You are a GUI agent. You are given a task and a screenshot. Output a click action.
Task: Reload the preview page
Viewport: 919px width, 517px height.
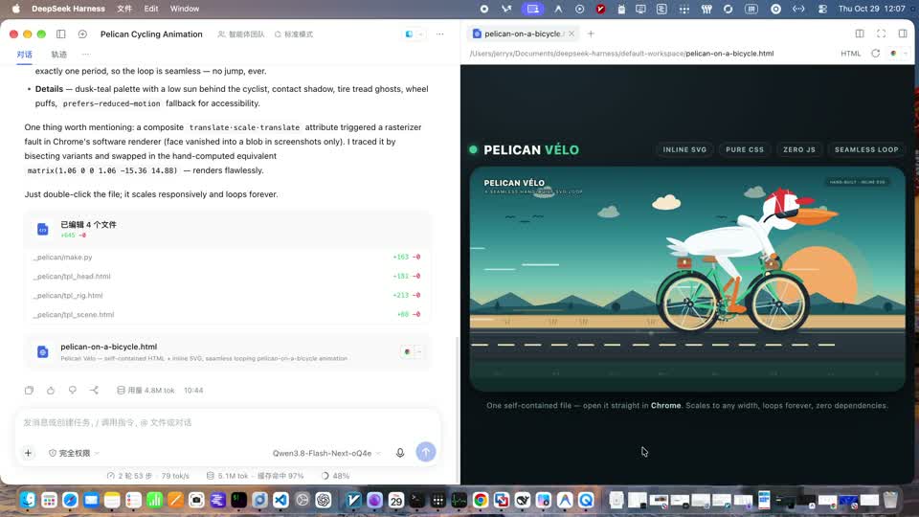(876, 54)
